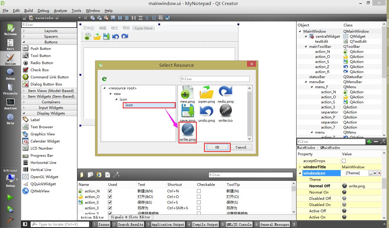The width and height of the screenshot is (389, 228).
Task: Toggle Used checkbox for action_S
Action: click(x=110, y=202)
